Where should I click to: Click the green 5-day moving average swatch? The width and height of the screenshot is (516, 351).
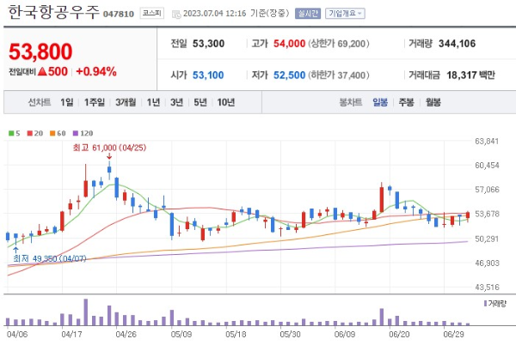point(11,133)
